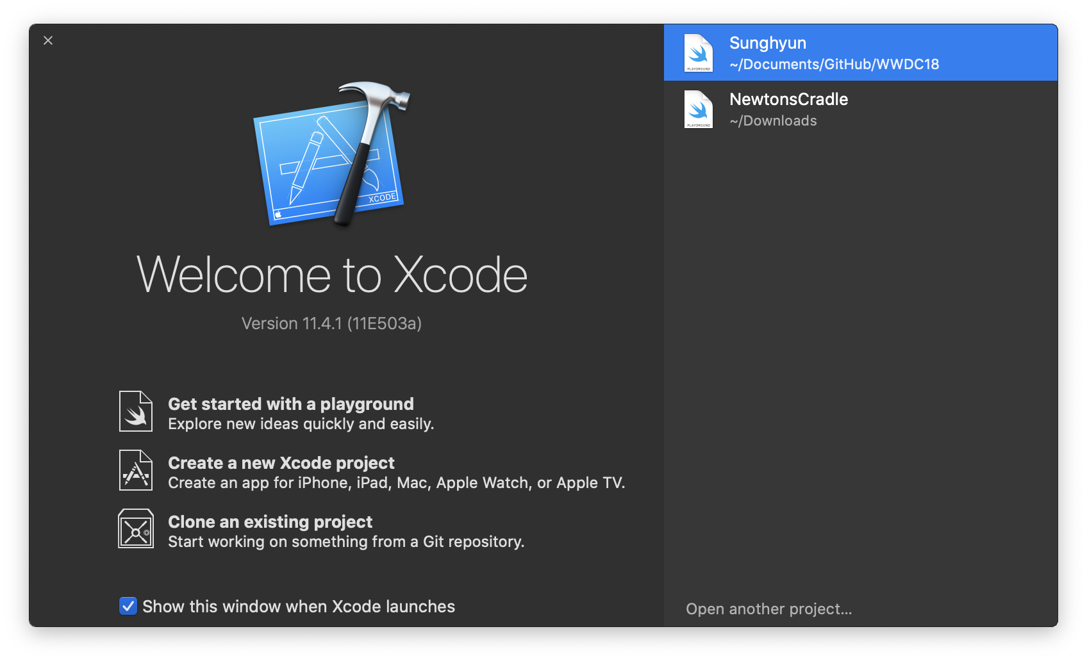Select the NewtonsCradle recent project name
Image resolution: width=1087 pixels, height=661 pixels.
click(789, 99)
